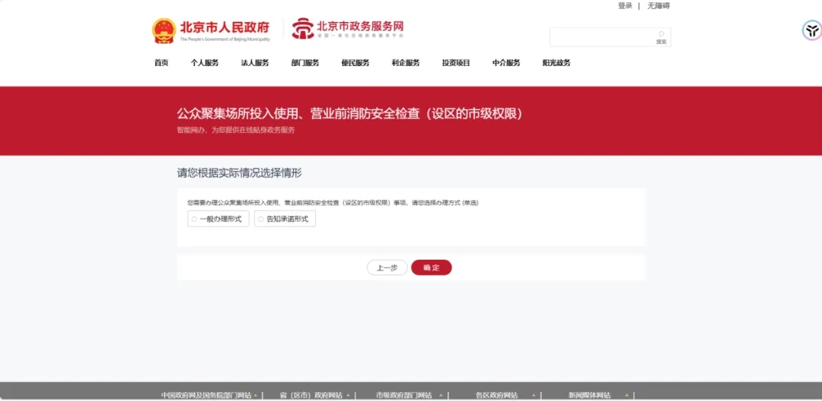Open 阳光政务 in navigation bar

(x=556, y=63)
